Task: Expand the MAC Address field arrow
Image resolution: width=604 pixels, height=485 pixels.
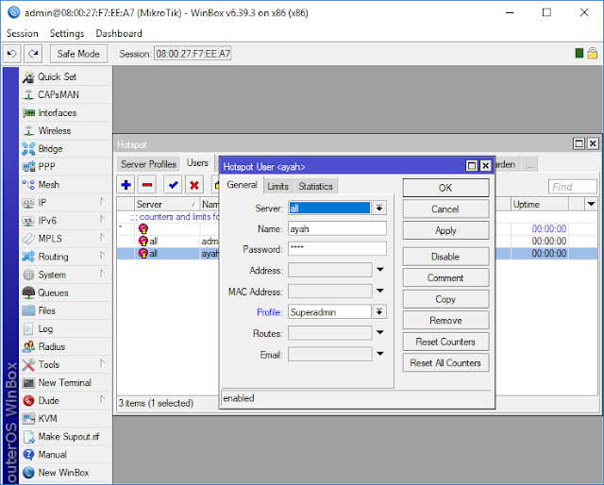Action: [x=379, y=291]
